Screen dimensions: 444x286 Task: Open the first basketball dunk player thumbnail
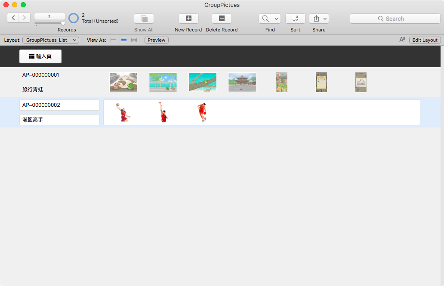(x=123, y=112)
